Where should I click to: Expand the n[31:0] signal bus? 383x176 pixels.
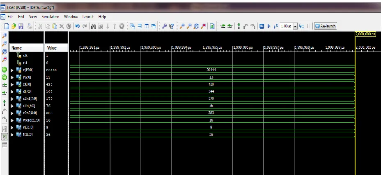pyautogui.click(x=12, y=127)
